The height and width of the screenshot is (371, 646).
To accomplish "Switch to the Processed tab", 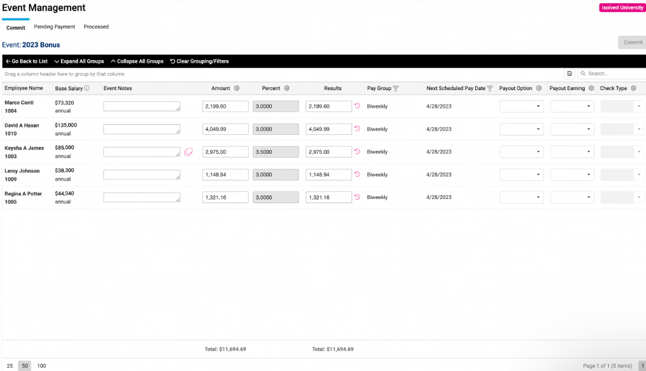I will (x=96, y=27).
